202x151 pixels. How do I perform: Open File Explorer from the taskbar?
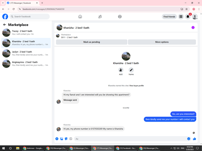(18, 148)
